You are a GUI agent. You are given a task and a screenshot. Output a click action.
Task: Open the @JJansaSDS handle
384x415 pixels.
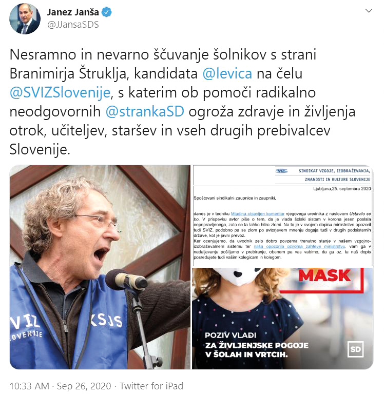(73, 25)
